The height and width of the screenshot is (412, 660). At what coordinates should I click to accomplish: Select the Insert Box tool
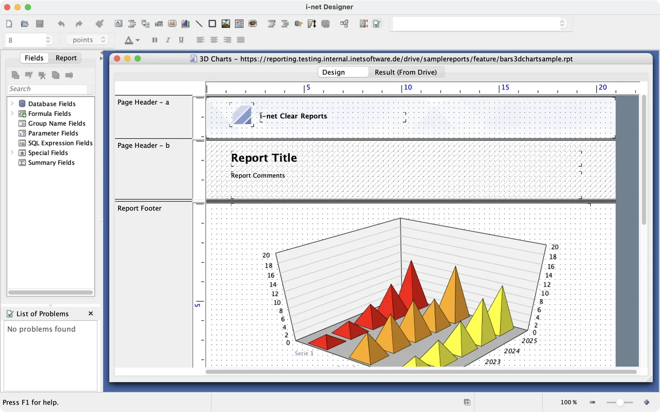(x=212, y=24)
